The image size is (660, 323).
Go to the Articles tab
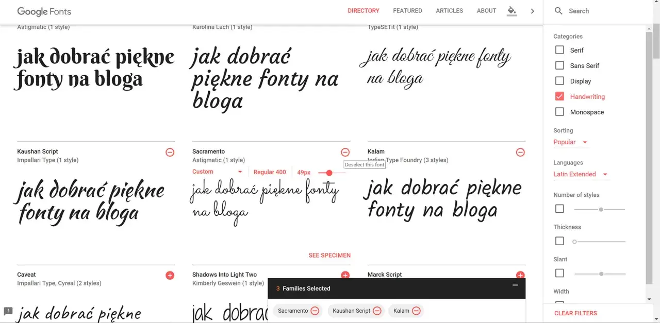click(450, 11)
